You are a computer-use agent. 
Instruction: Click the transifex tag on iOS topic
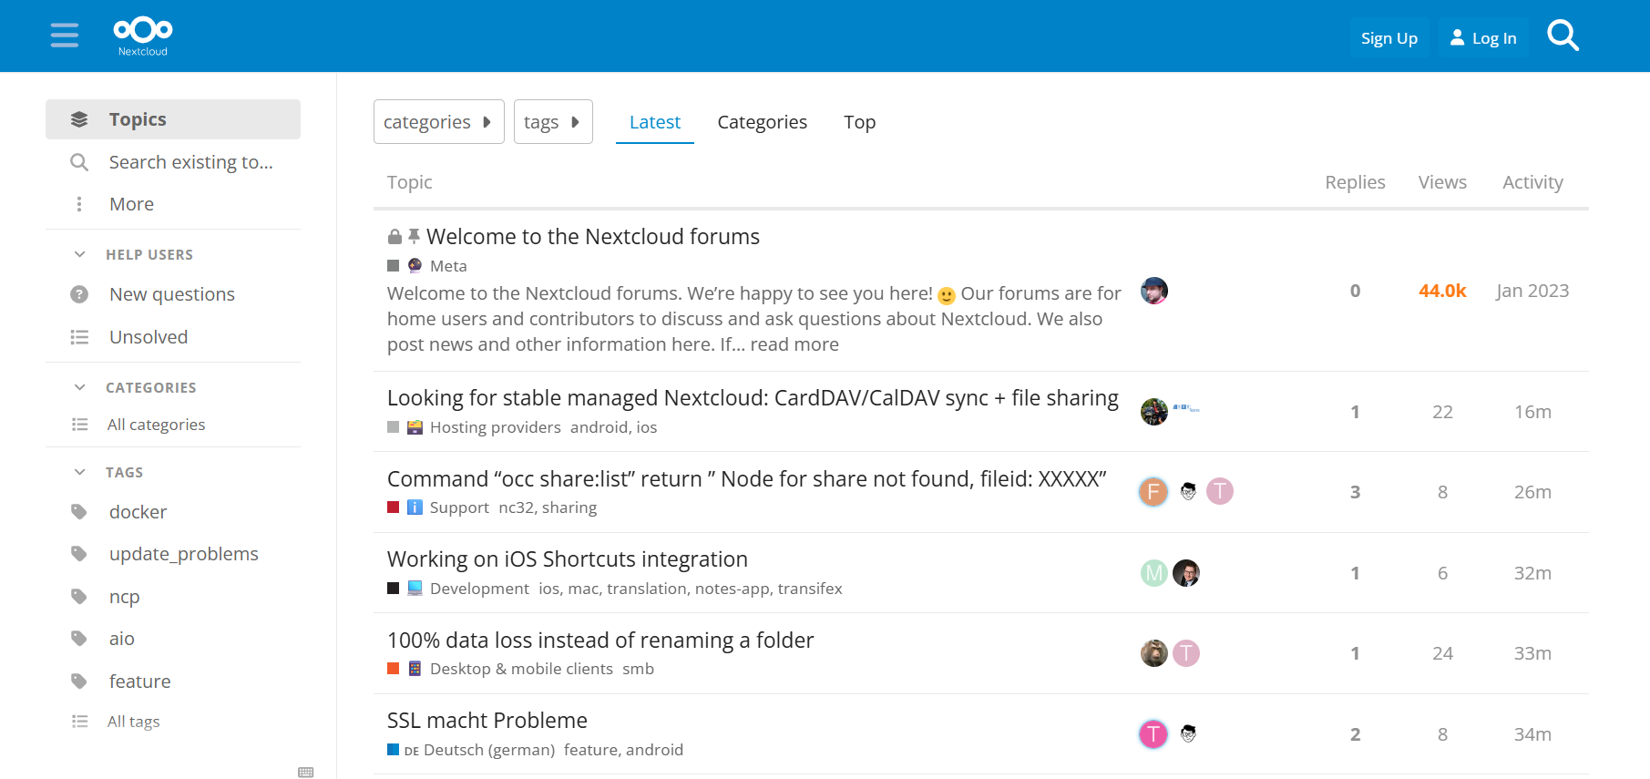[810, 589]
